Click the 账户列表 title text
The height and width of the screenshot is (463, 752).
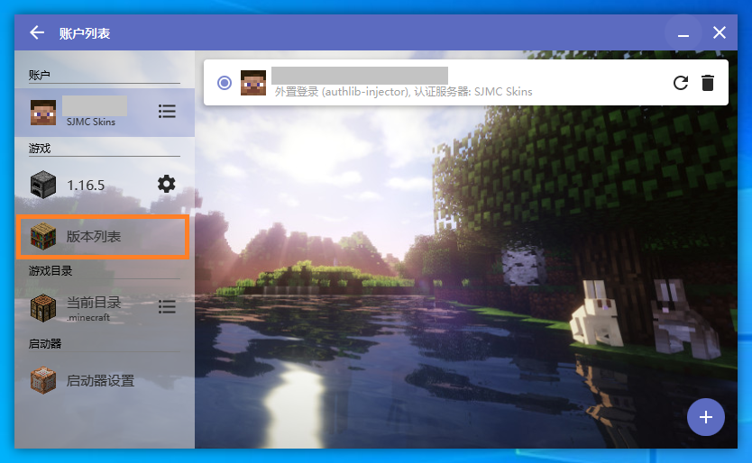pos(85,33)
